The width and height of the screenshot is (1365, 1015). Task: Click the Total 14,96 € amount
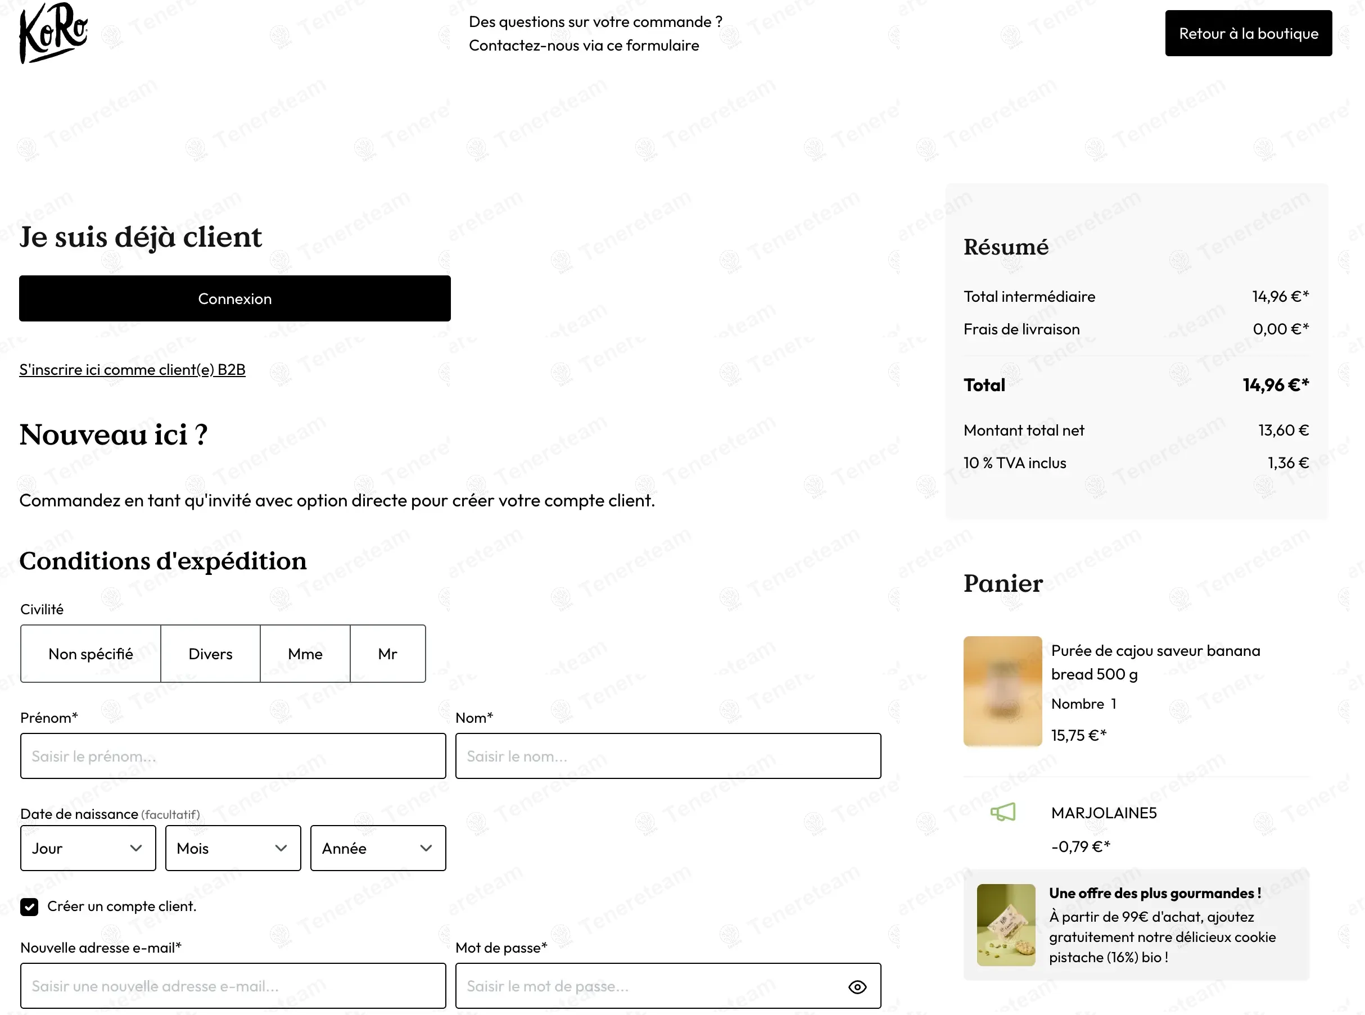pyautogui.click(x=1276, y=385)
